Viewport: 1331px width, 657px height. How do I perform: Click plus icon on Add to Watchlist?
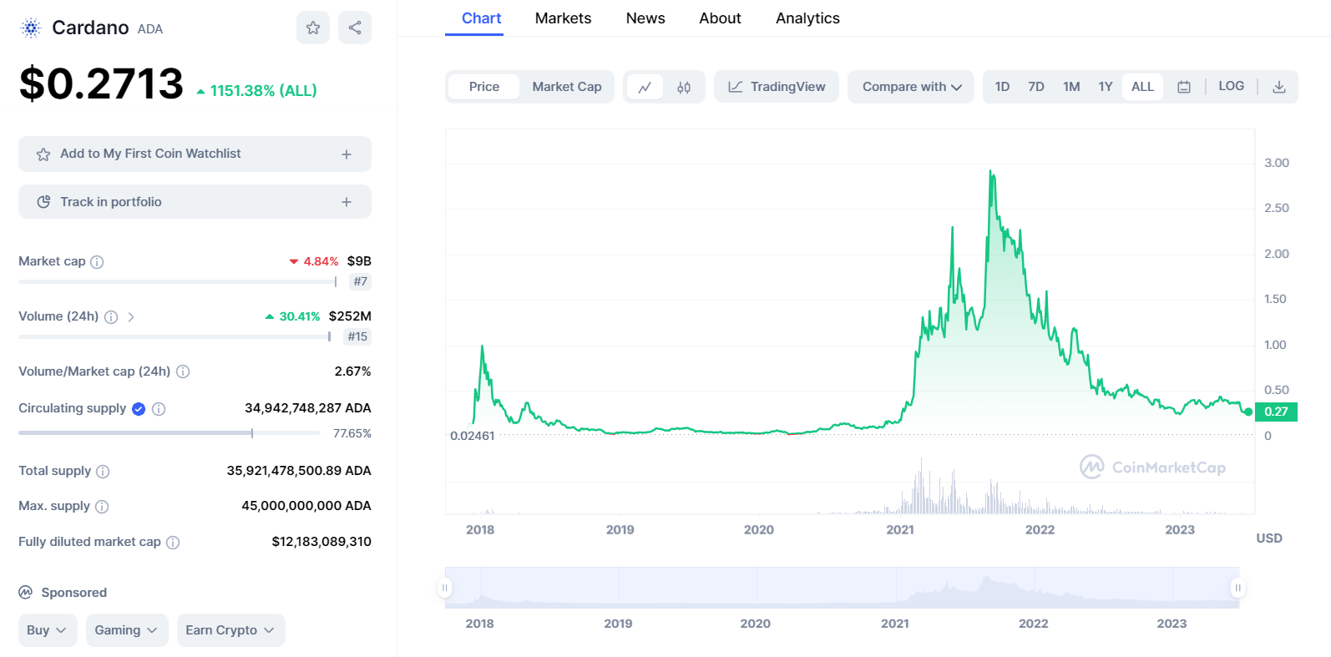tap(347, 154)
